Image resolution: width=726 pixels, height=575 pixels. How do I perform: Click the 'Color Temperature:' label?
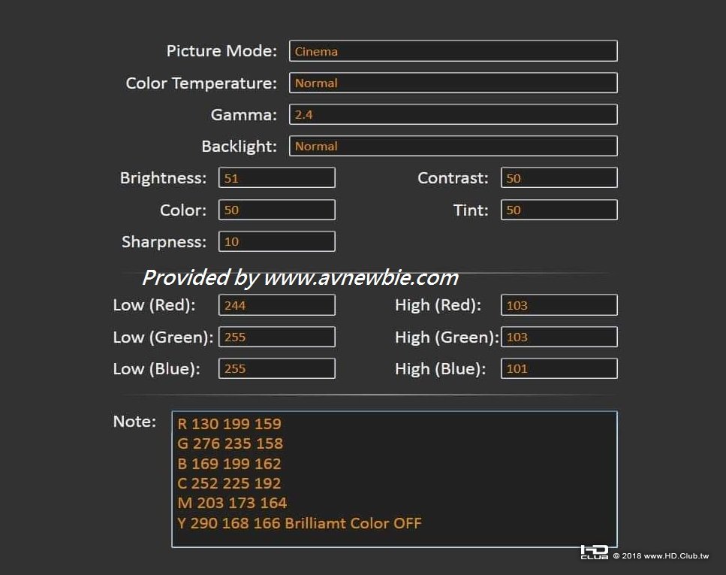point(201,83)
